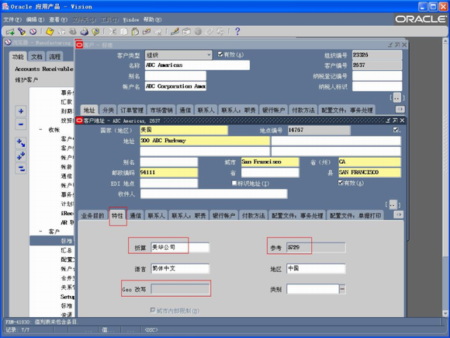Toggle checkbox next to 地点编号 field

coord(396,130)
